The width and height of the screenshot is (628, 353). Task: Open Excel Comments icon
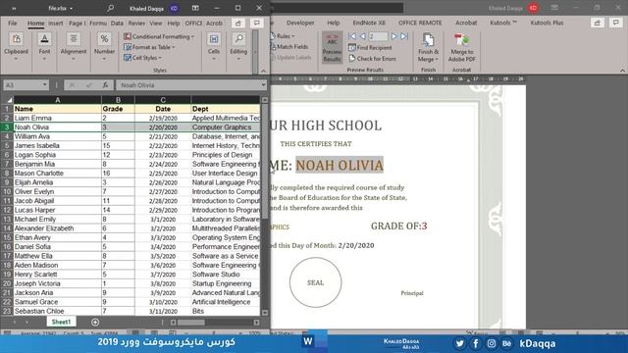click(257, 24)
